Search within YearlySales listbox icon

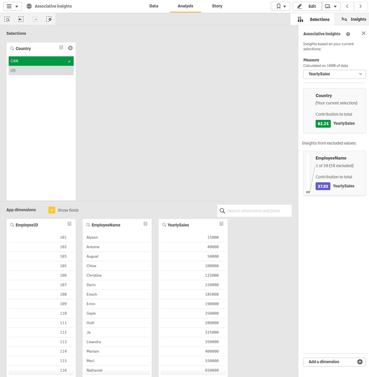164,225
